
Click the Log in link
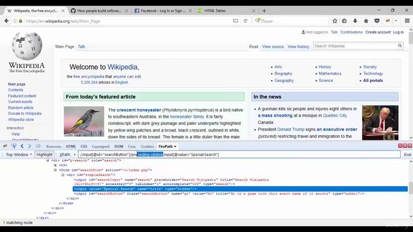click(x=398, y=32)
